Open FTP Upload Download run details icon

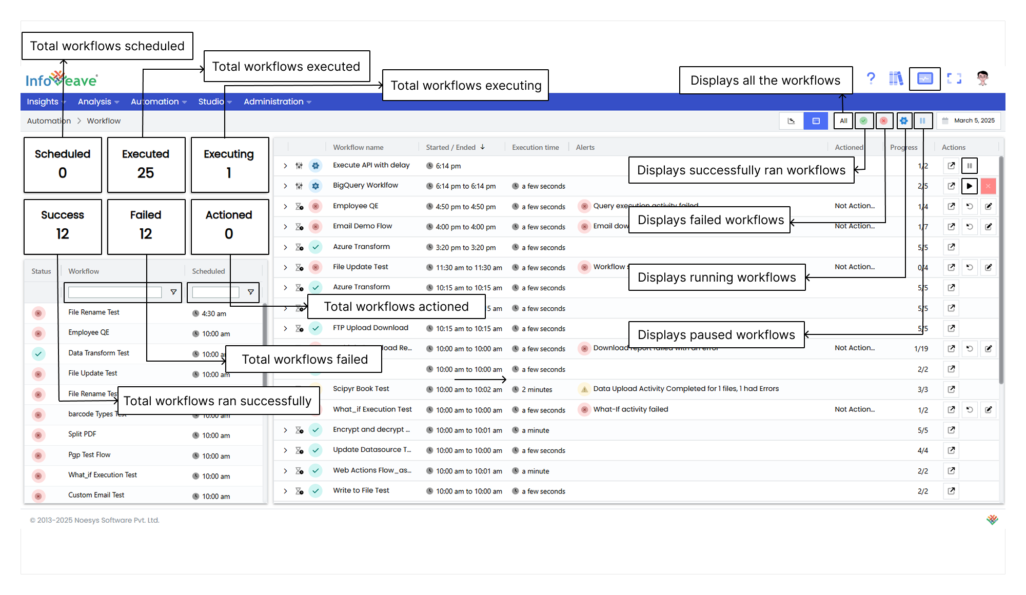click(951, 328)
